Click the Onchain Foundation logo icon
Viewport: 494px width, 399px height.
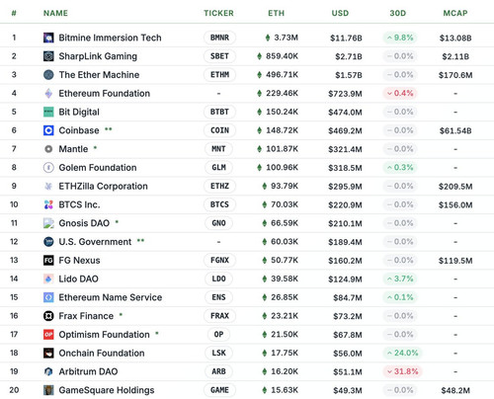coord(48,353)
